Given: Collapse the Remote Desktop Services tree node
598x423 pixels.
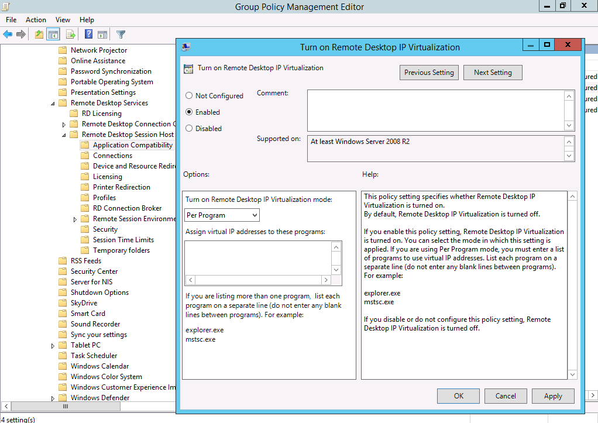Looking at the screenshot, I should click(x=53, y=104).
